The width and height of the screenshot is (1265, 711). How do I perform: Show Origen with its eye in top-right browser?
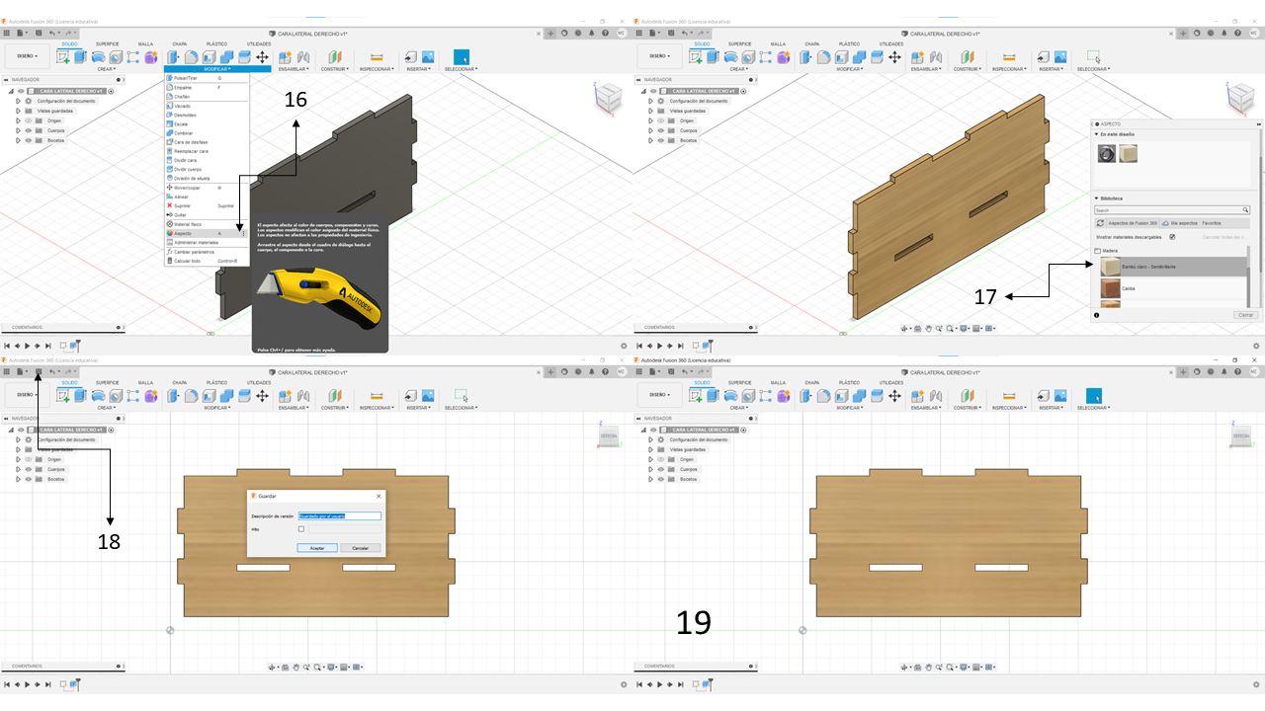pyautogui.click(x=660, y=120)
